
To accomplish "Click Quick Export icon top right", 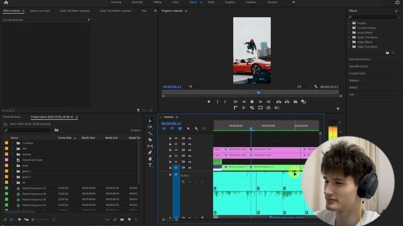I will 397,3.
